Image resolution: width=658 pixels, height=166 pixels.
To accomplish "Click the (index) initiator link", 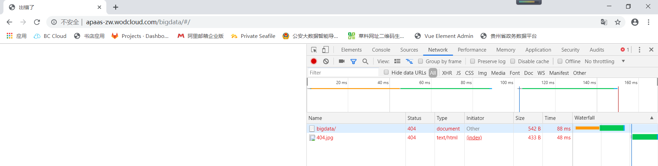I will [474, 138].
